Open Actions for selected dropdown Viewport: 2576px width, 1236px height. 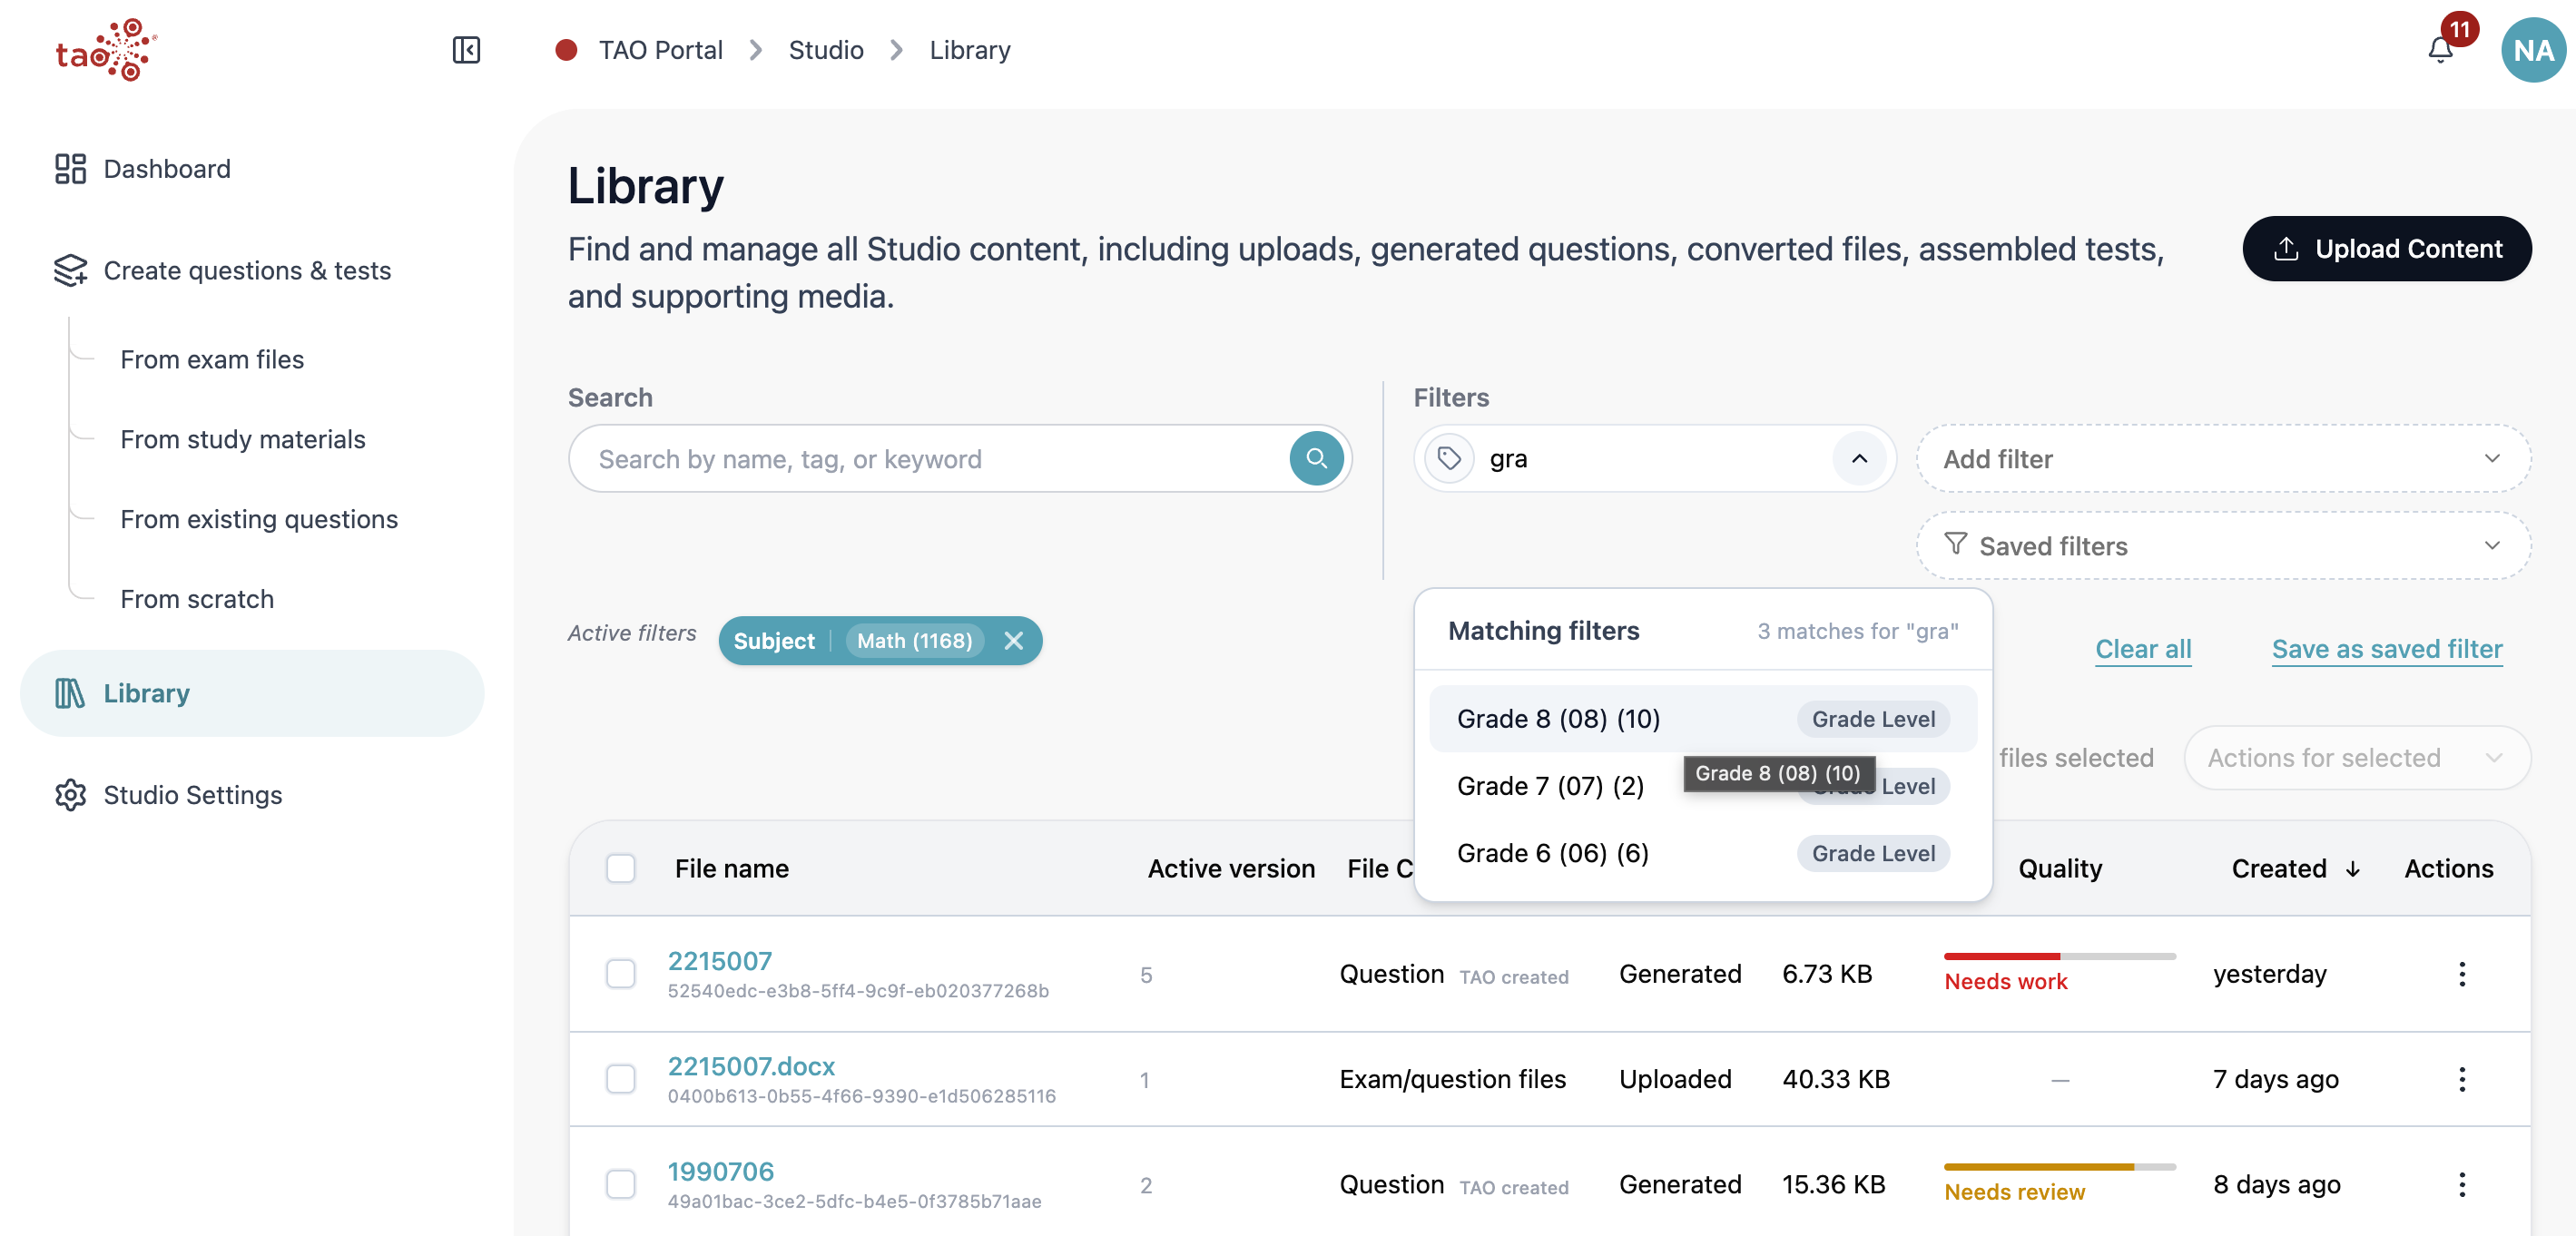(x=2357, y=758)
